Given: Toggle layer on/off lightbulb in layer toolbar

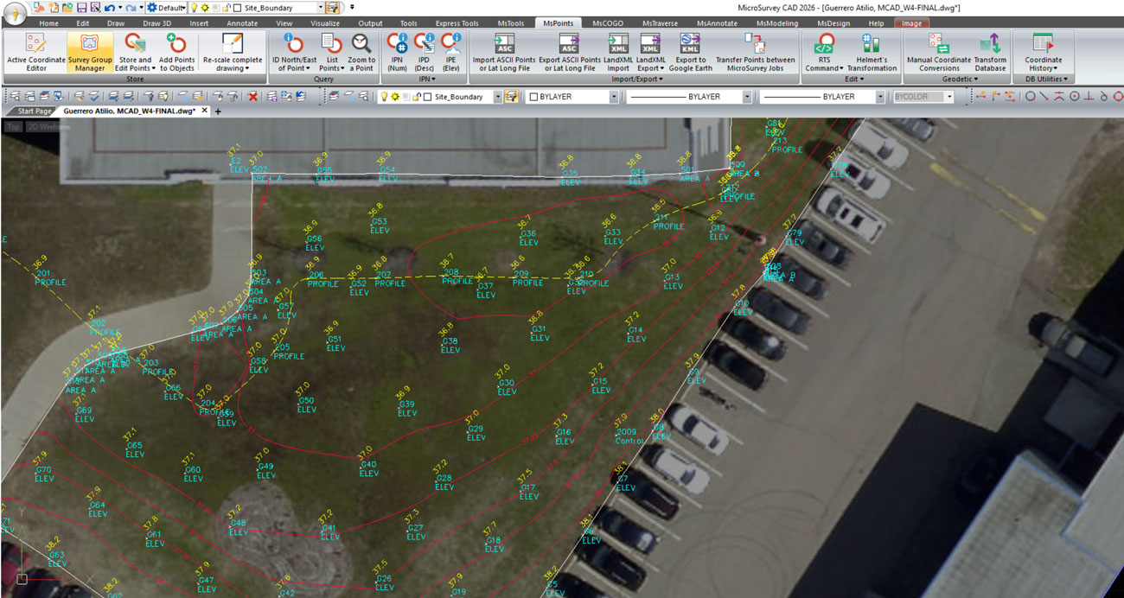Looking at the screenshot, I should click(384, 97).
